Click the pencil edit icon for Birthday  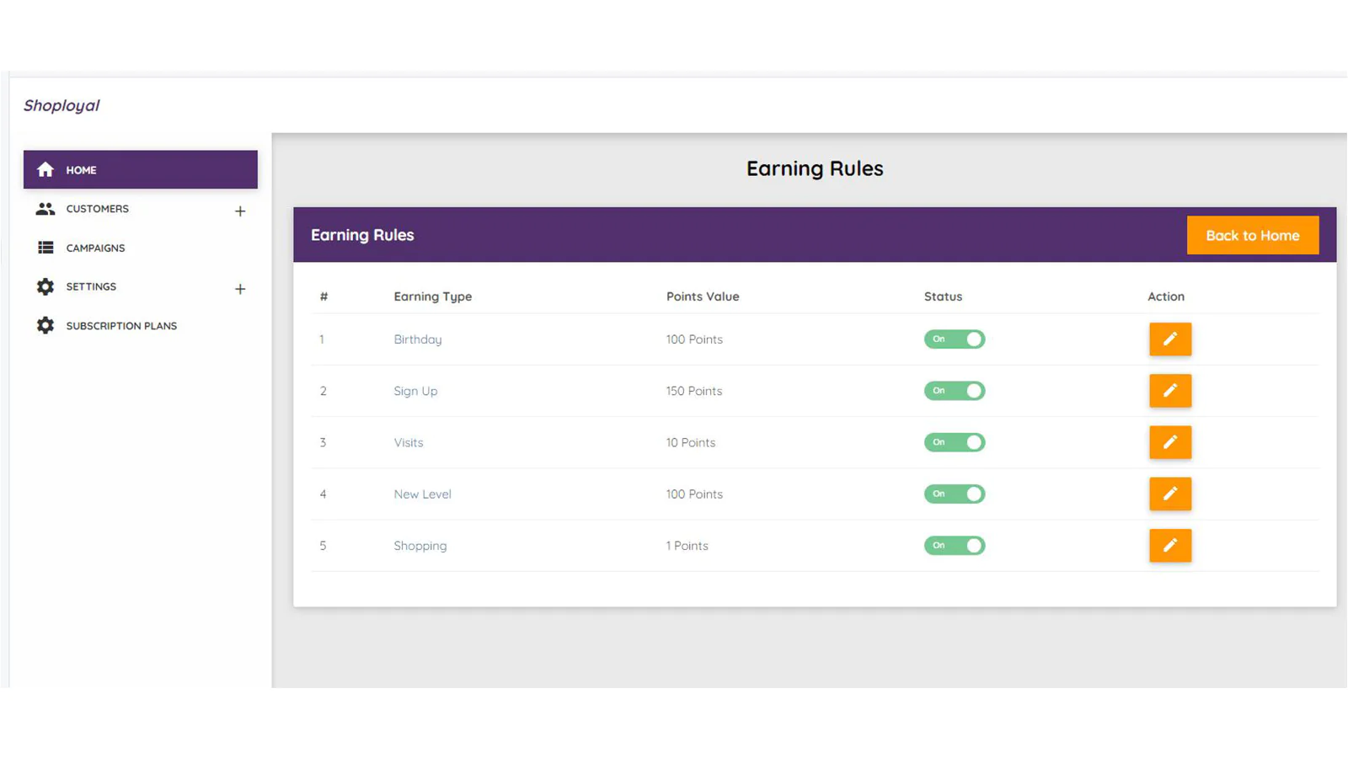point(1170,339)
